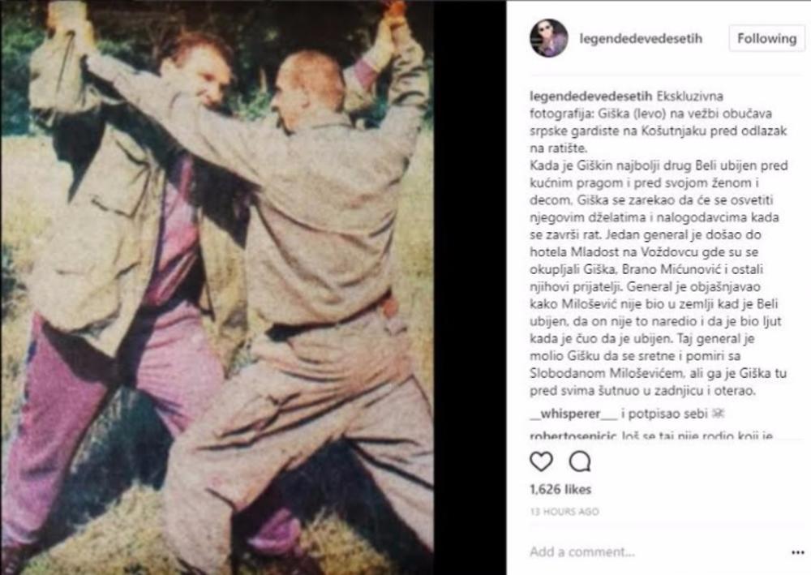View the list of 1,626 likes
Image resolution: width=811 pixels, height=575 pixels.
click(560, 489)
